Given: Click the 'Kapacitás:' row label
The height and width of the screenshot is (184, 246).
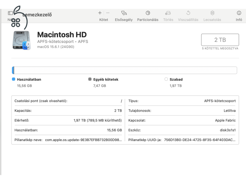Looking at the screenshot, I should (23, 111).
